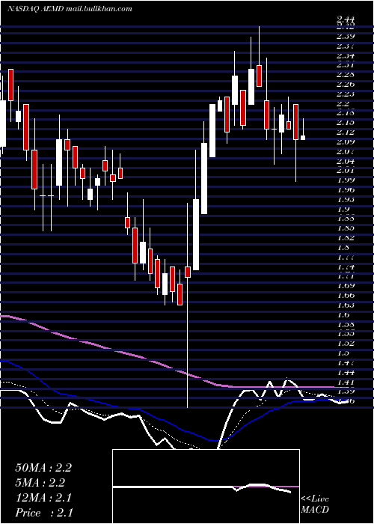The height and width of the screenshot is (524, 374).
Task: Select the 1.55 price axis label
Action: [346, 334]
